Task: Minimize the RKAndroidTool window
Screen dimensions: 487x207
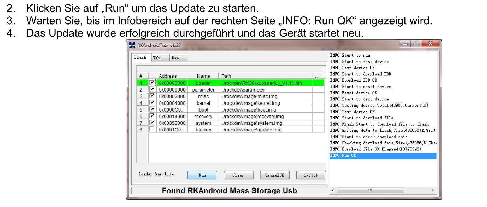Action: [x=405, y=44]
